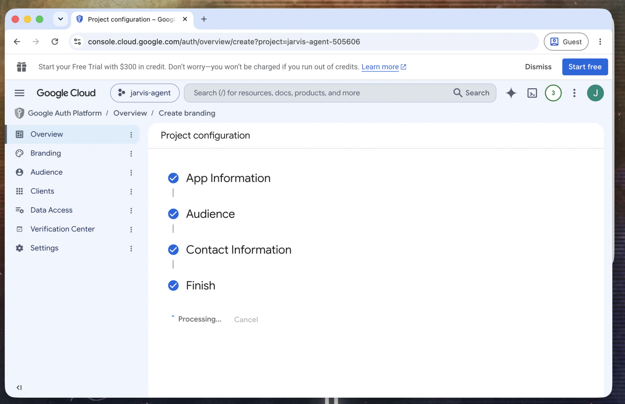Click the Overview sidebar icon
This screenshot has width=625, height=404.
20,134
